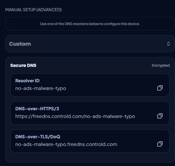Copy the DNS-over-TLS/DoQ hostname
The width and height of the screenshot is (175, 166).
click(160, 144)
